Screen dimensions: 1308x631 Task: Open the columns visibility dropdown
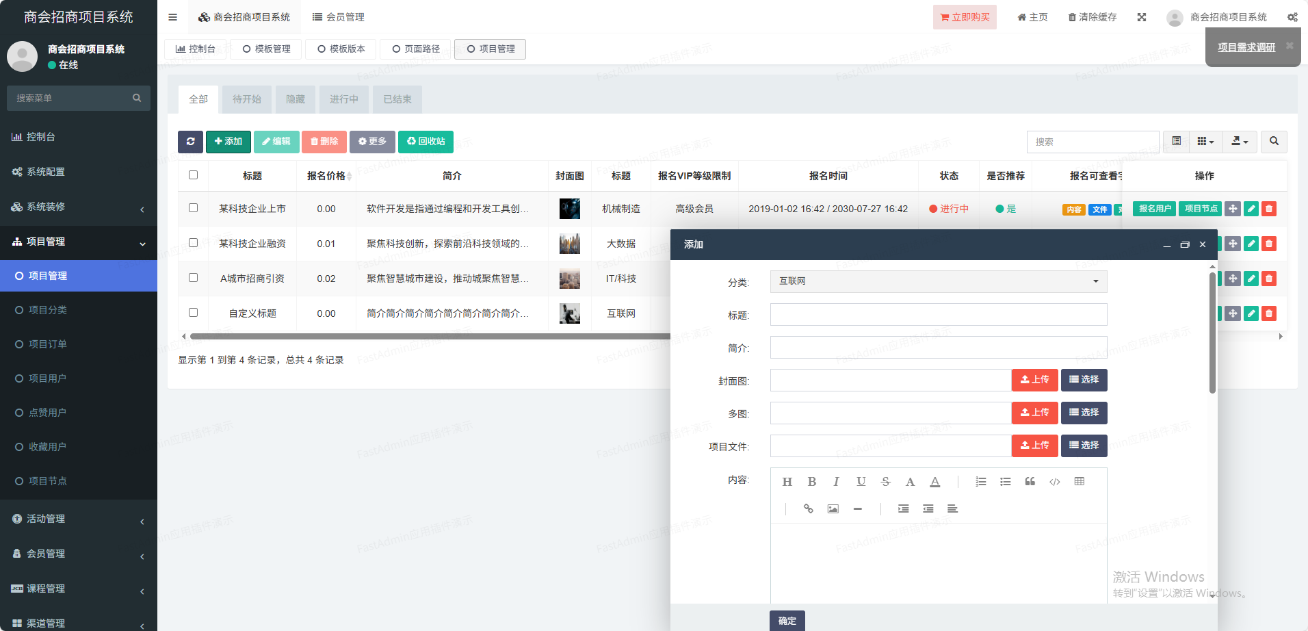1205,142
